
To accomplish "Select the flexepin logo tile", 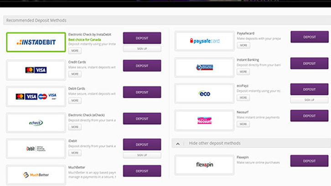I will pyautogui.click(x=204, y=165).
